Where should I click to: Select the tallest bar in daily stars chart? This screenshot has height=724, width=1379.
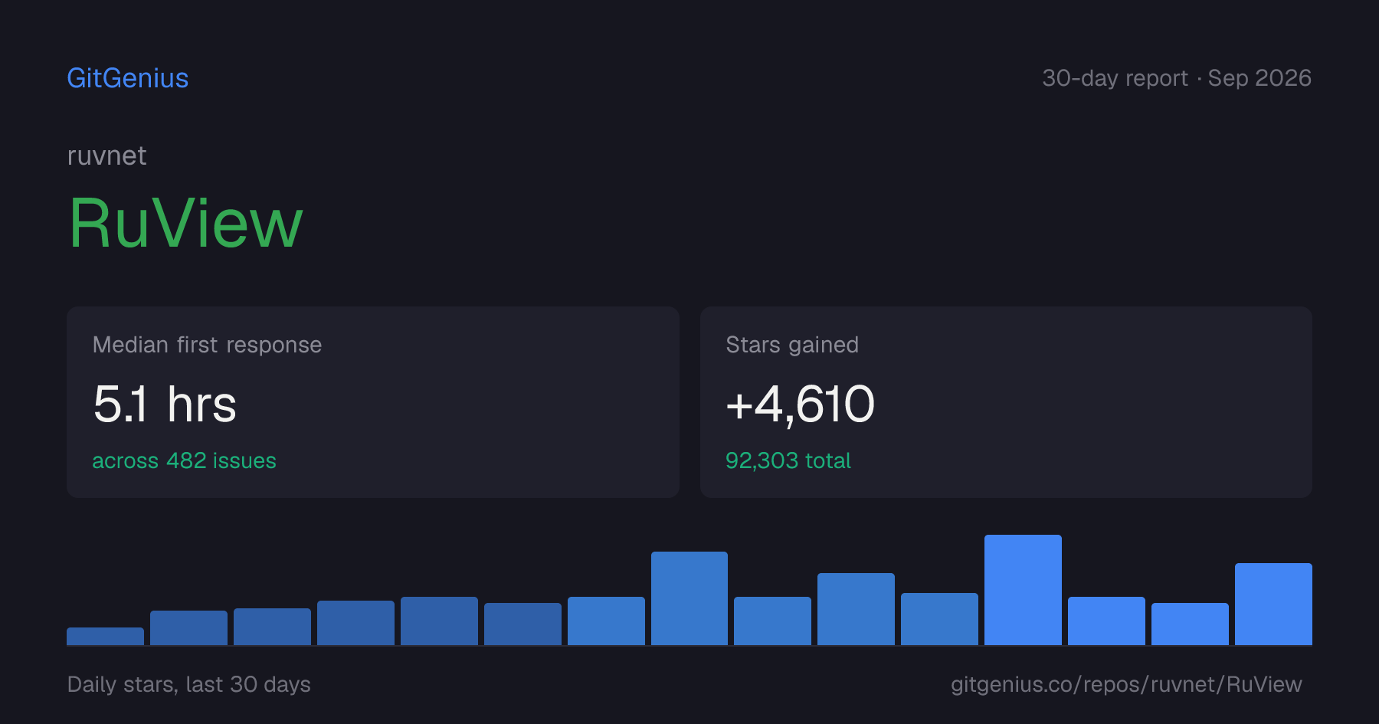pyautogui.click(x=1023, y=590)
